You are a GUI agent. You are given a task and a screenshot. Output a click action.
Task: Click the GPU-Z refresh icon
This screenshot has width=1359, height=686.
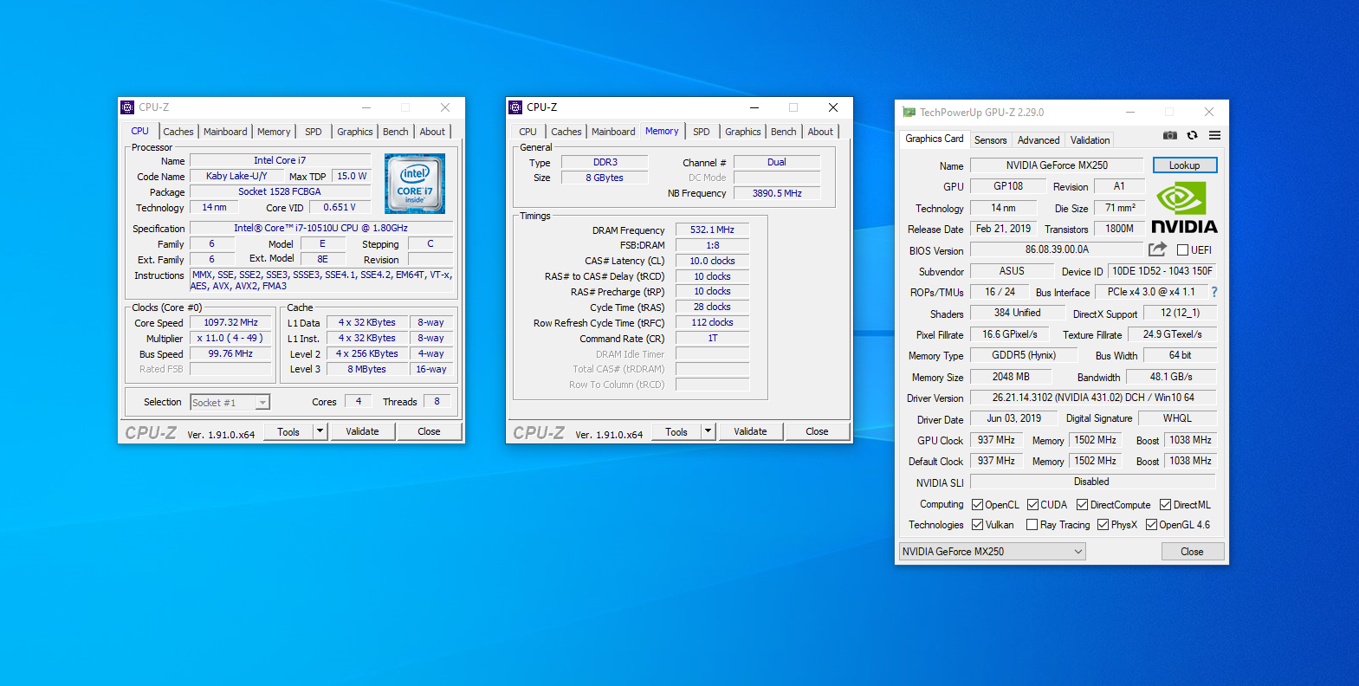(1192, 135)
